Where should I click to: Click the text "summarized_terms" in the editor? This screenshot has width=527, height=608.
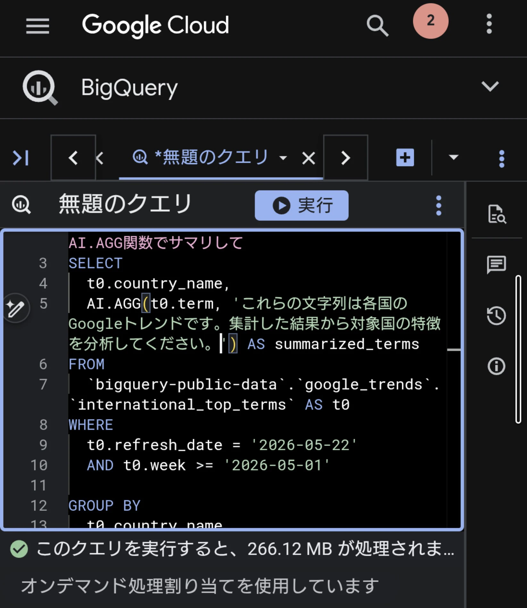(347, 344)
